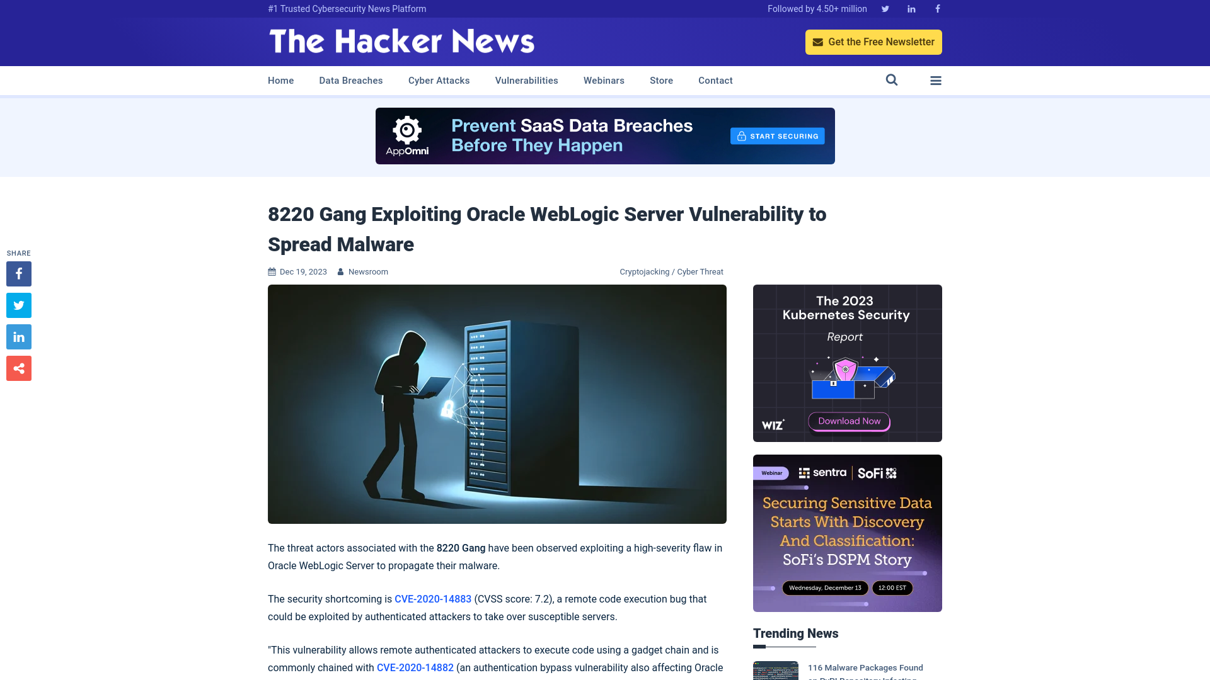Click the CVE-2020-14883 vulnerability link
The width and height of the screenshot is (1210, 680).
pos(433,599)
